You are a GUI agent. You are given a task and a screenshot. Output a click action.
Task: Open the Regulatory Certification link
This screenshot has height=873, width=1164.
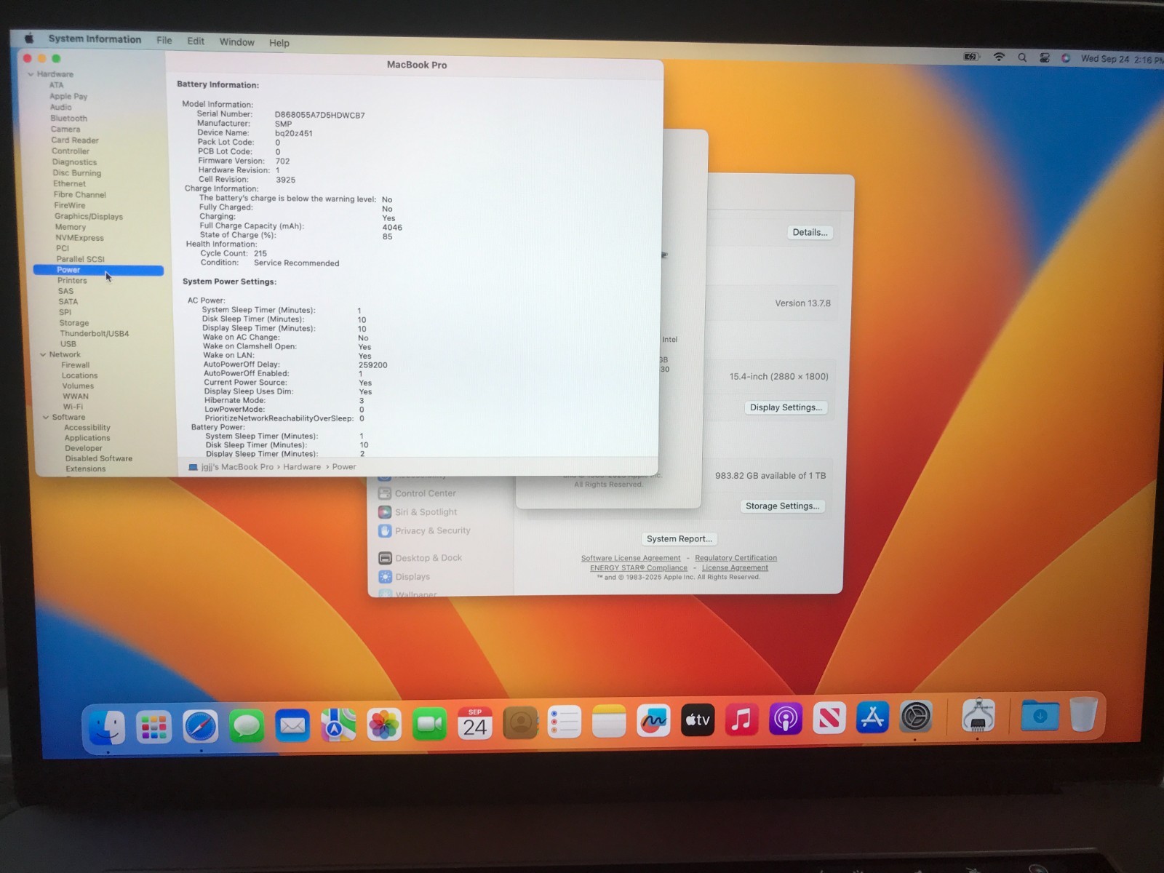[736, 558]
